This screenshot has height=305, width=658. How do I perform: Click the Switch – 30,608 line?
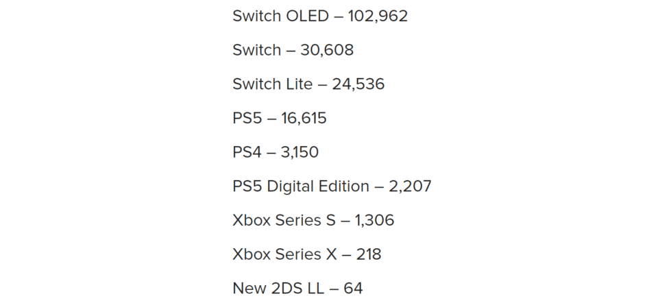[293, 50]
